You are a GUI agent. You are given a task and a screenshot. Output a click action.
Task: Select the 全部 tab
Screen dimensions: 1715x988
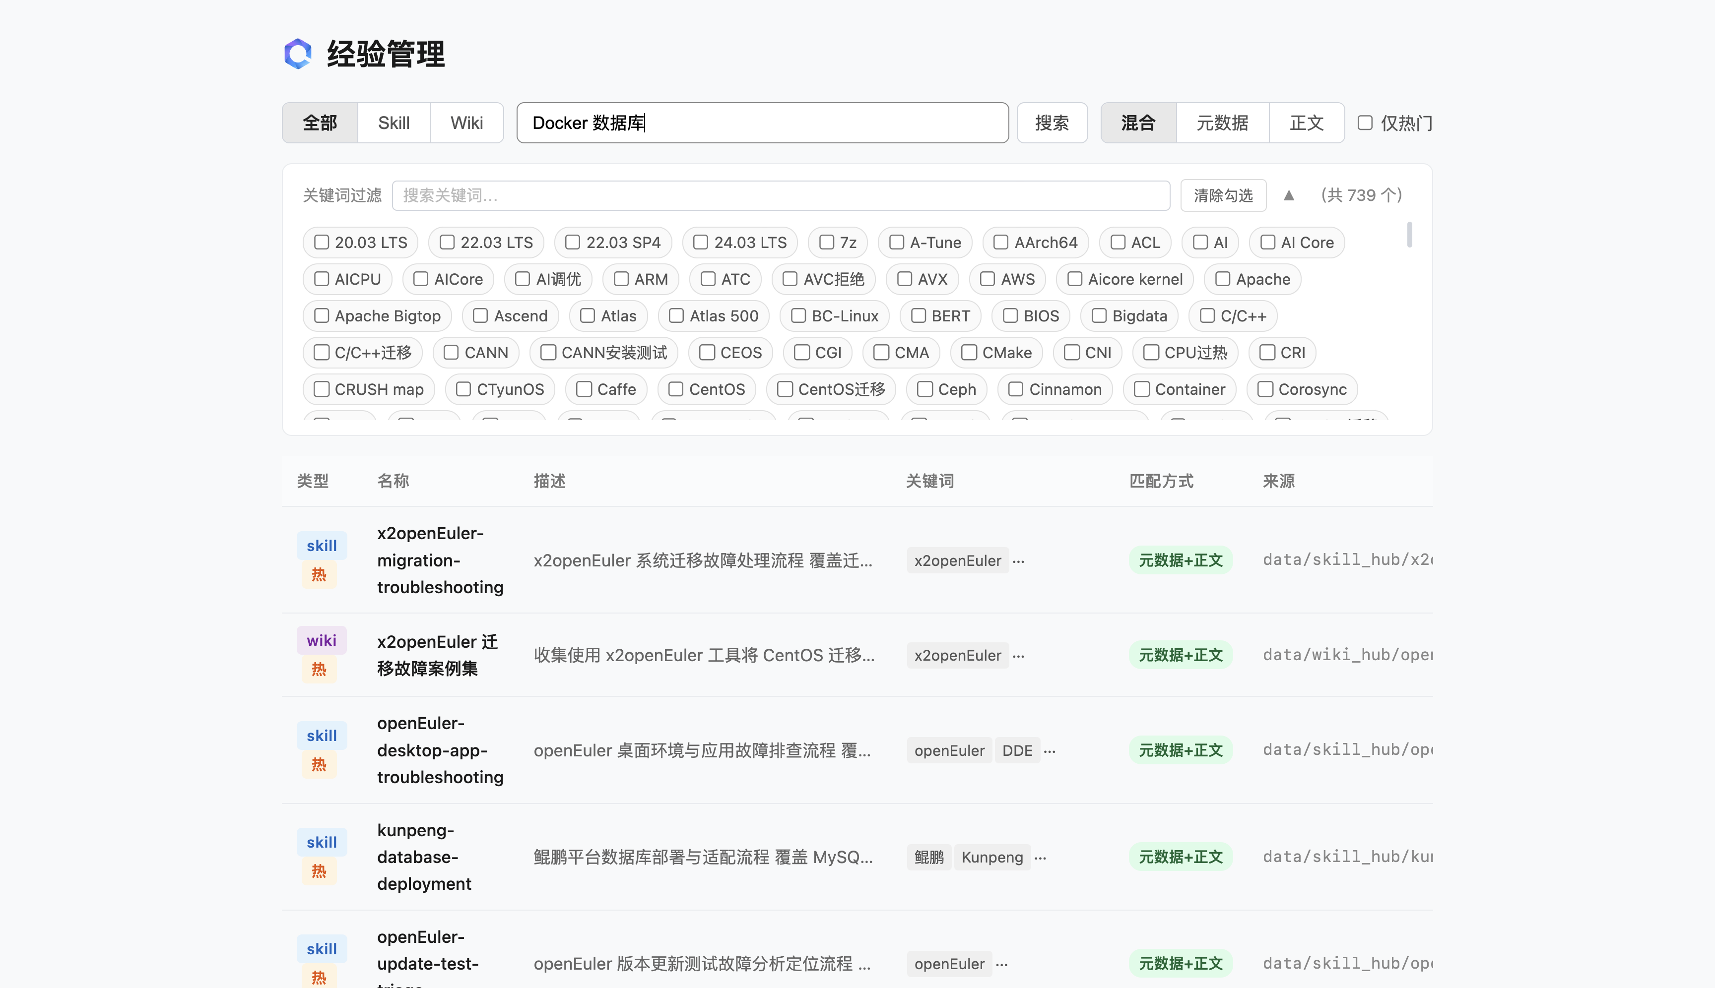320,123
